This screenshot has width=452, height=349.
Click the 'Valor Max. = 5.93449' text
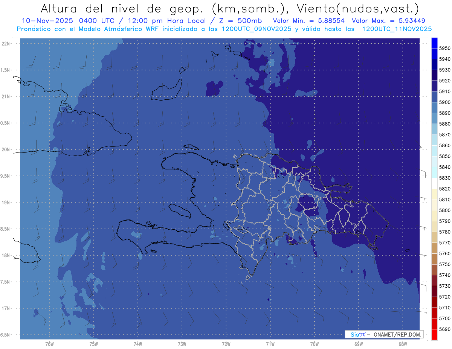click(x=388, y=21)
